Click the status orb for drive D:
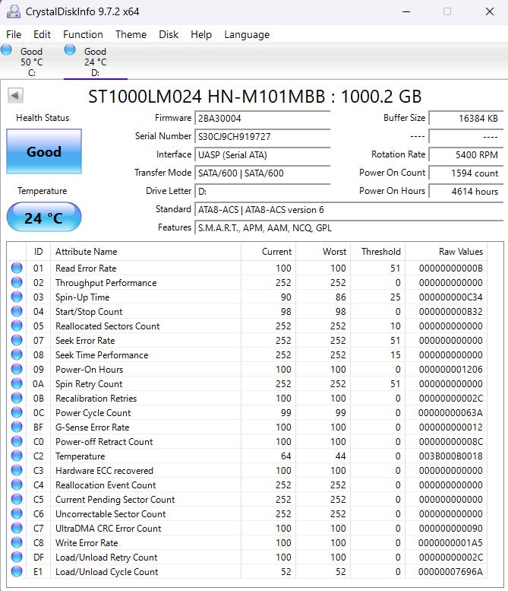This screenshot has height=591, width=508. 70,49
